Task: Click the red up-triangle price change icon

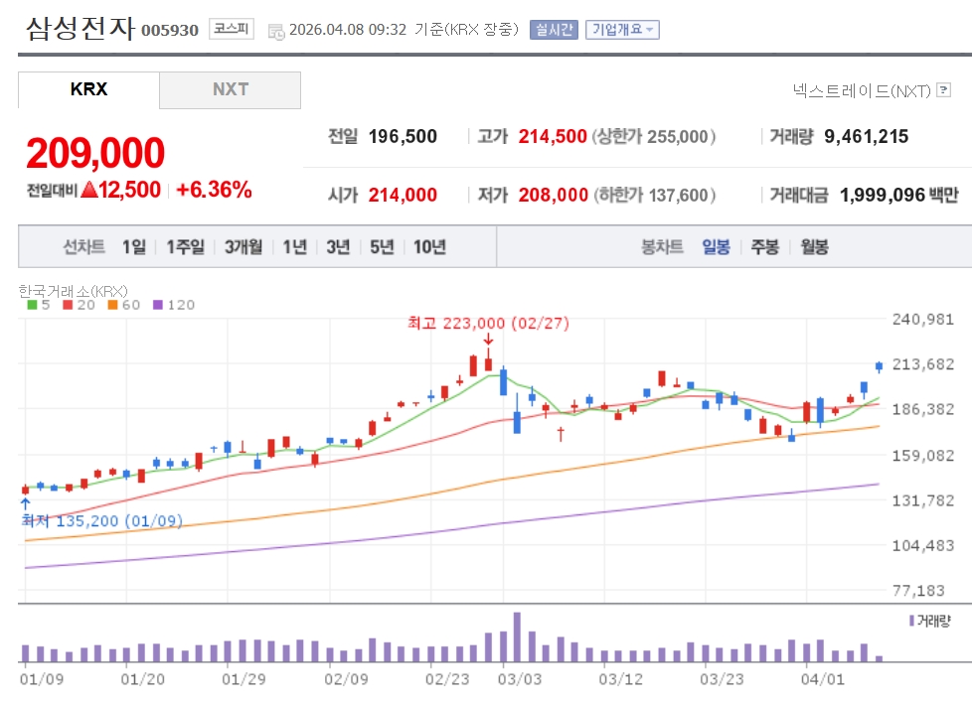Action: point(88,190)
